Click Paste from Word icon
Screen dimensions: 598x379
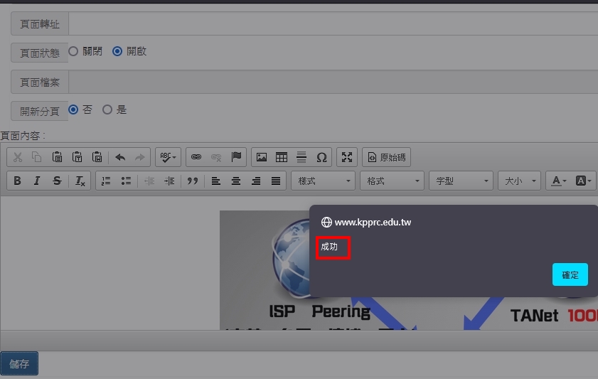coord(97,157)
